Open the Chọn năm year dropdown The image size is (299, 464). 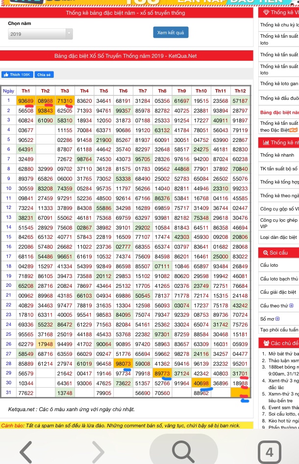pos(41,34)
